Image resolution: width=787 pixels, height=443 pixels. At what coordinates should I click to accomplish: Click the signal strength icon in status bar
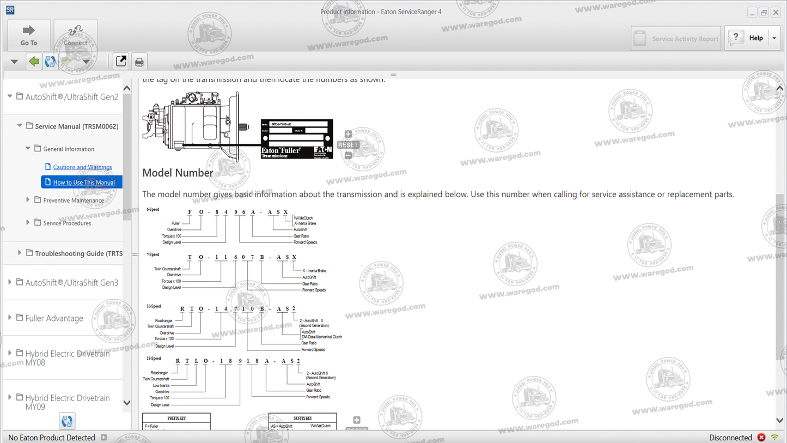coord(775,437)
